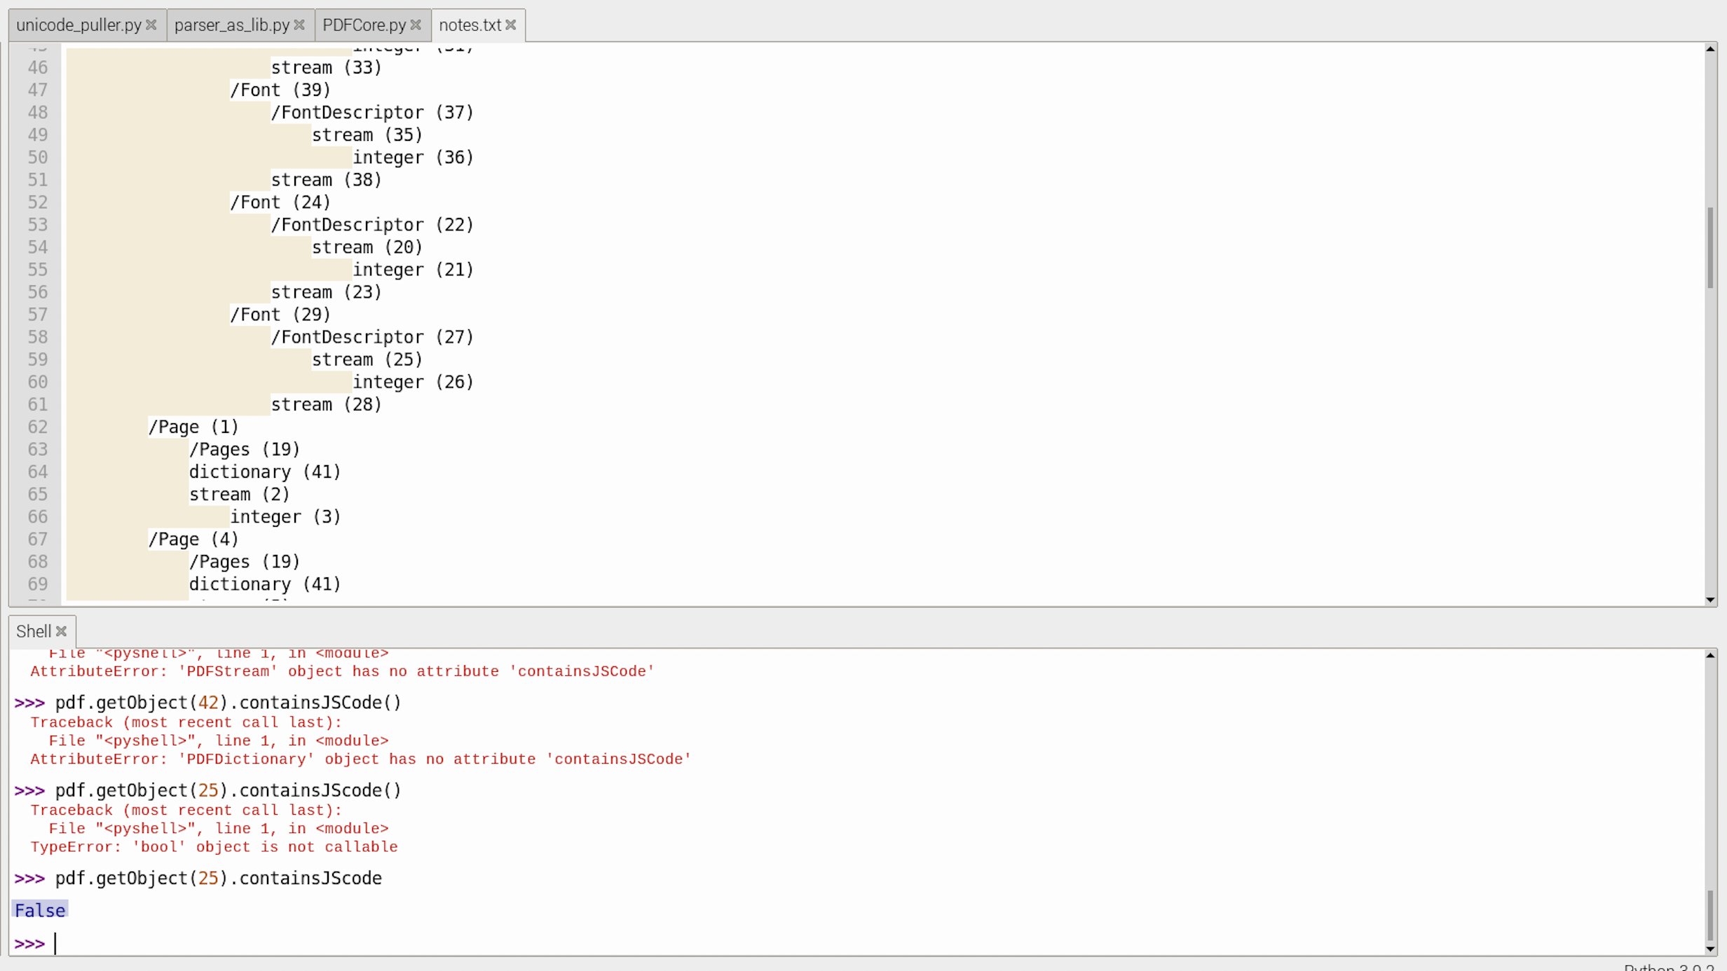Click the shell vertical scrollbar thumb
The height and width of the screenshot is (971, 1727).
click(x=1710, y=914)
